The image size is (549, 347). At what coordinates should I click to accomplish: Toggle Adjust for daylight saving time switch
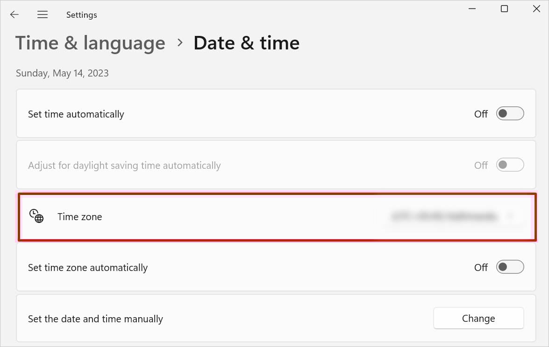(510, 165)
